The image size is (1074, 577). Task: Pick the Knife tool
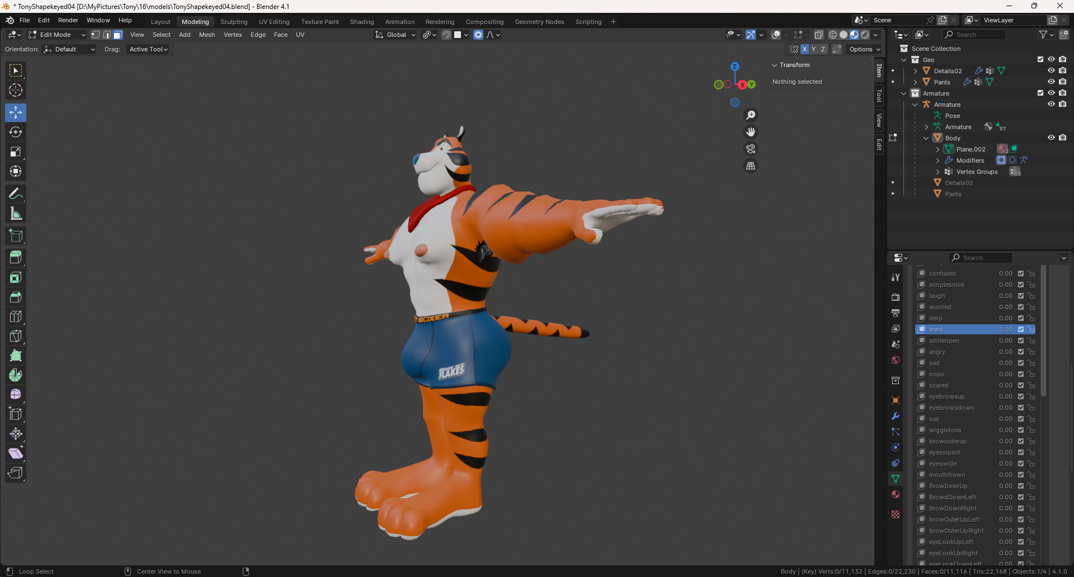(16, 336)
